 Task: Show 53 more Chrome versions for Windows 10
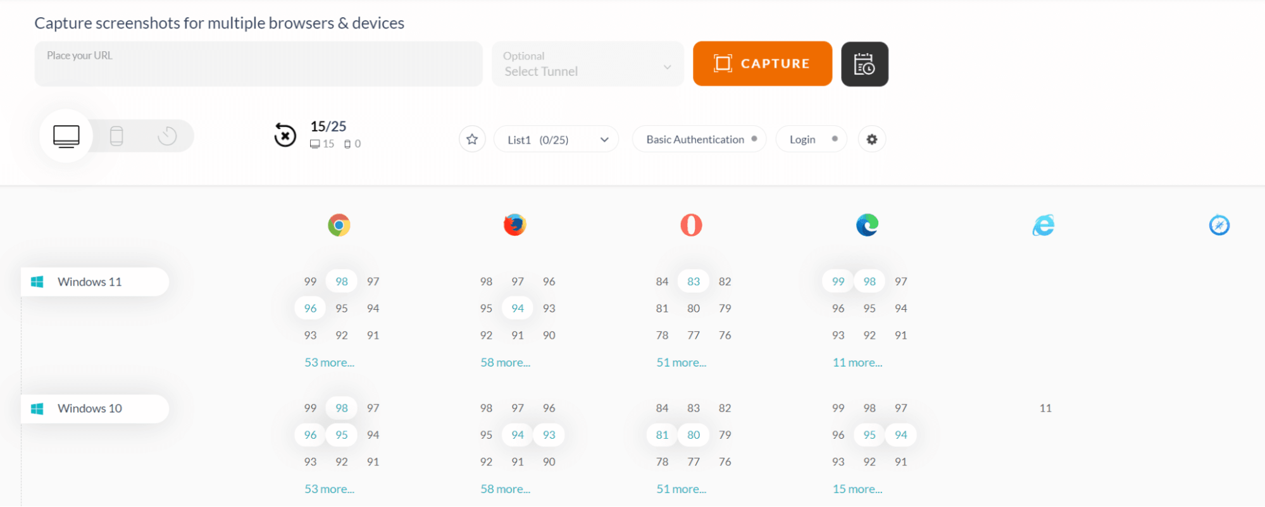(x=329, y=489)
